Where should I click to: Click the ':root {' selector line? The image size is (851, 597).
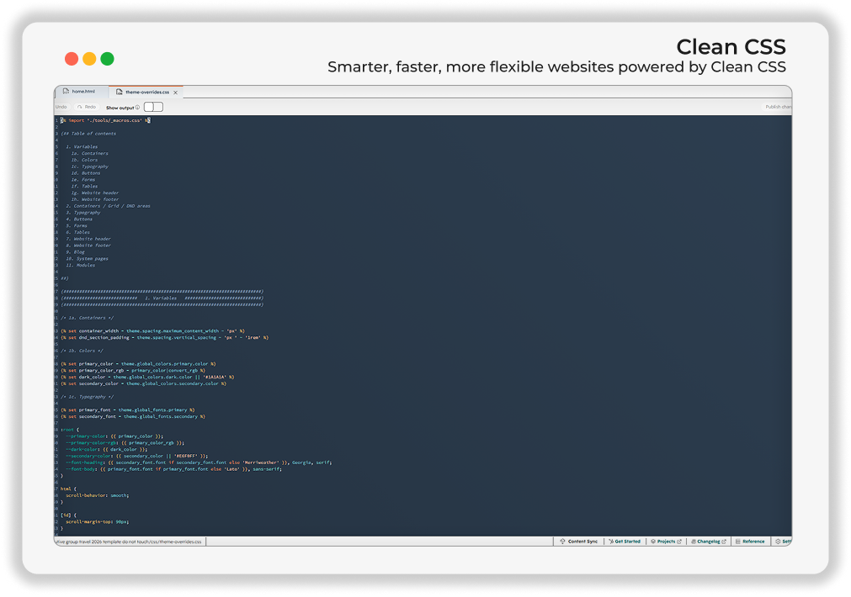pos(70,430)
